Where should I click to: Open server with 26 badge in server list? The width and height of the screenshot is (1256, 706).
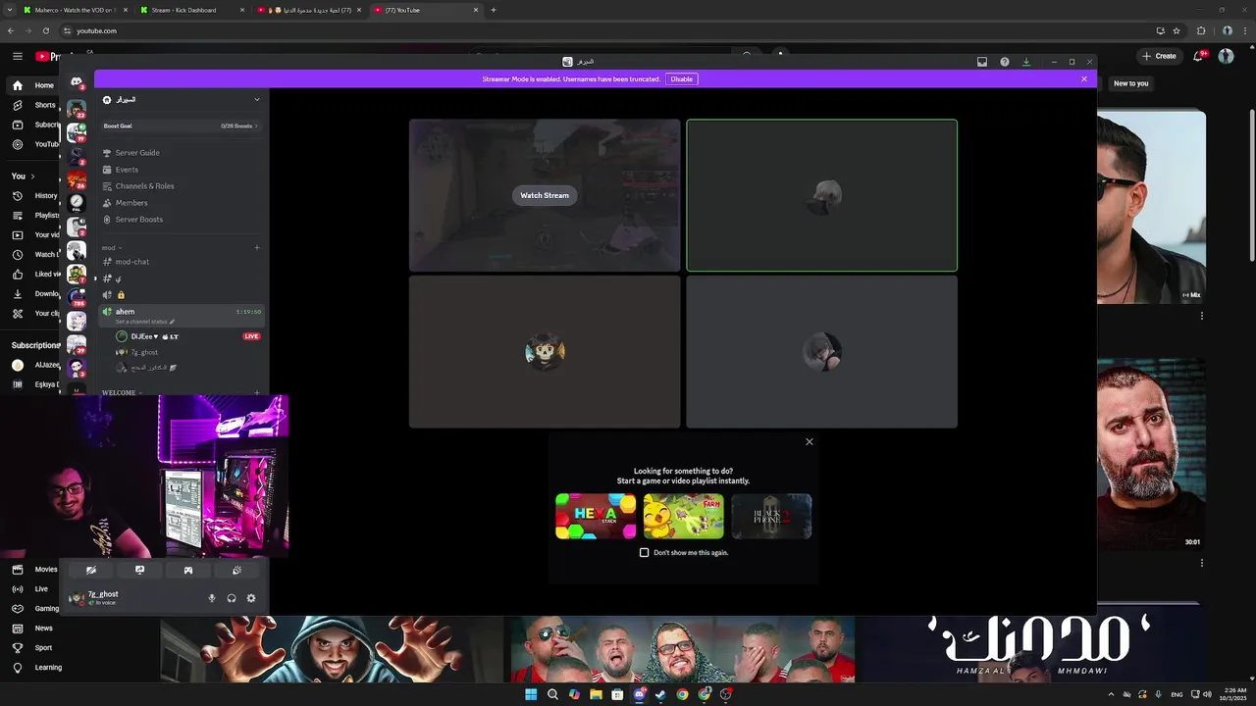point(77,179)
